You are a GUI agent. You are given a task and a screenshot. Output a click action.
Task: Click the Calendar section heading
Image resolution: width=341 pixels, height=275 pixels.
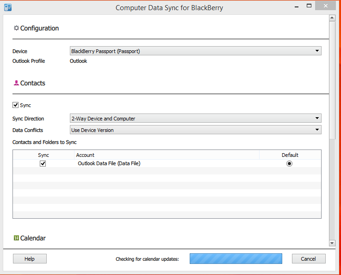click(33, 238)
